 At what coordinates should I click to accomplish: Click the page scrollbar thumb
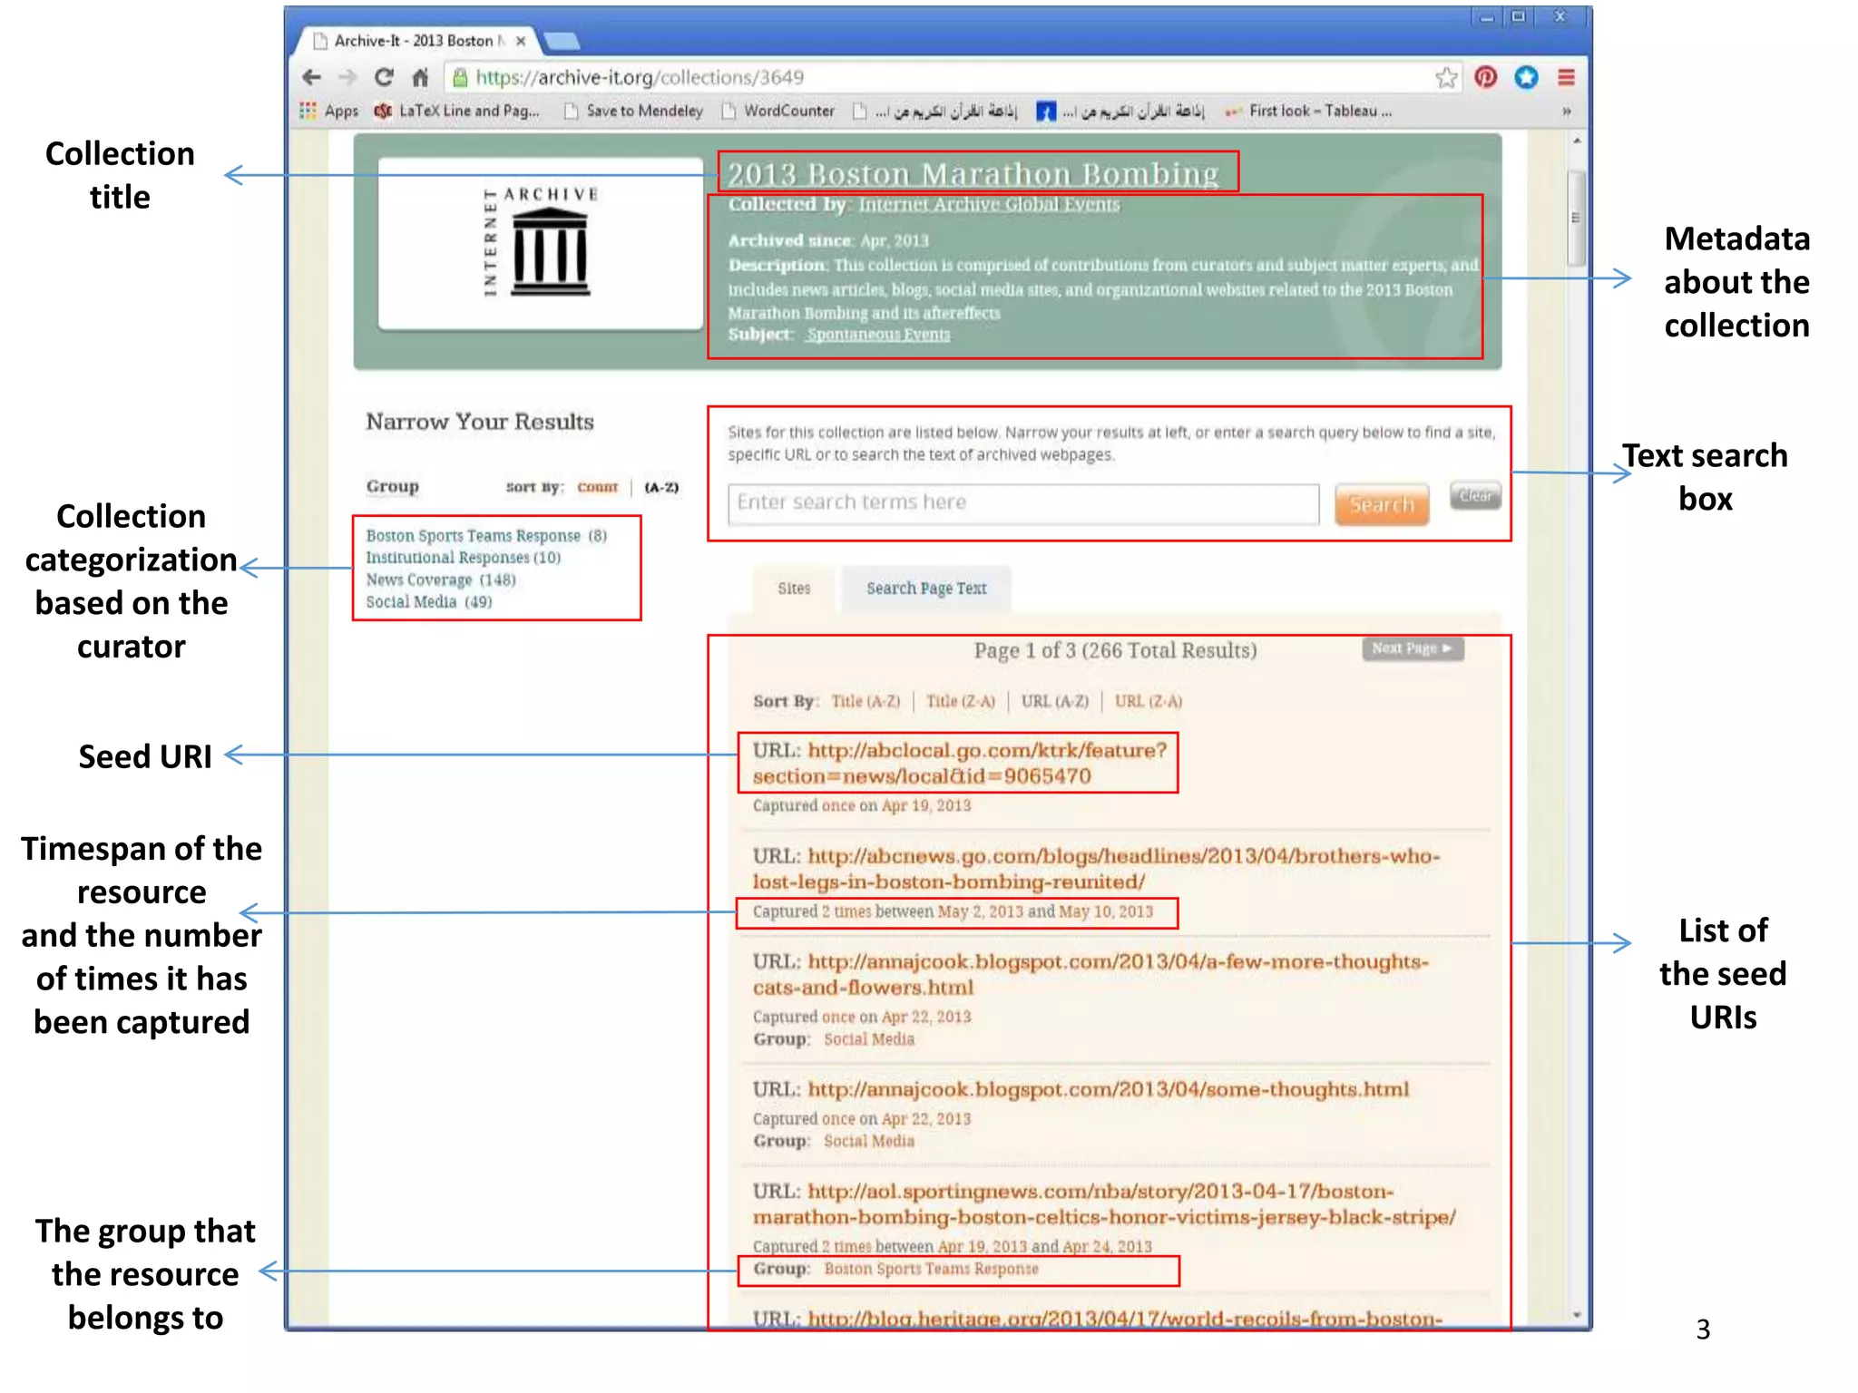point(1577,218)
